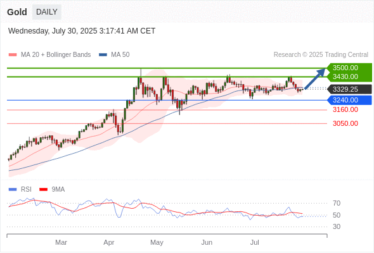Image resolution: width=374 pixels, height=253 pixels.
Task: Click the Research © 2025 Trading Central link
Action: click(x=321, y=55)
